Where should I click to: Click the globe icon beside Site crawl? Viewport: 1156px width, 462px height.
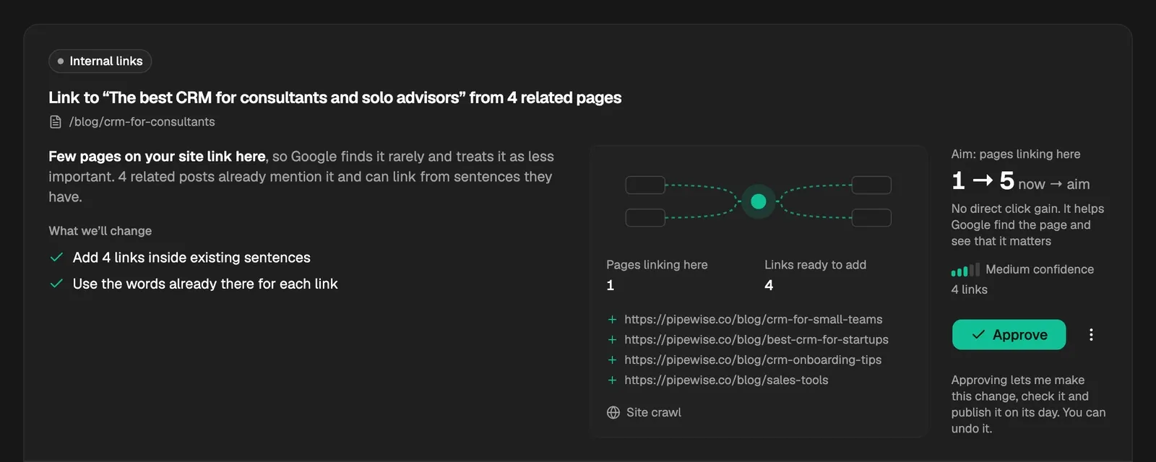tap(613, 412)
